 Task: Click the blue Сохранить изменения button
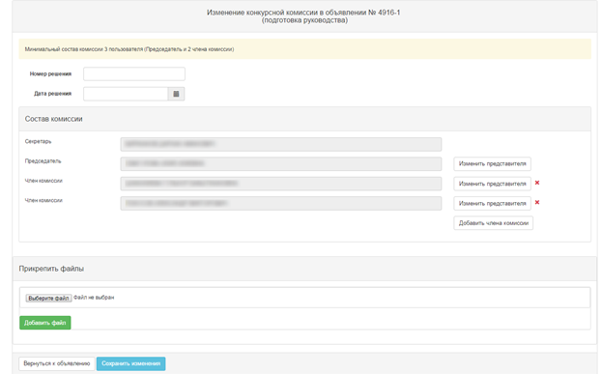[130, 363]
